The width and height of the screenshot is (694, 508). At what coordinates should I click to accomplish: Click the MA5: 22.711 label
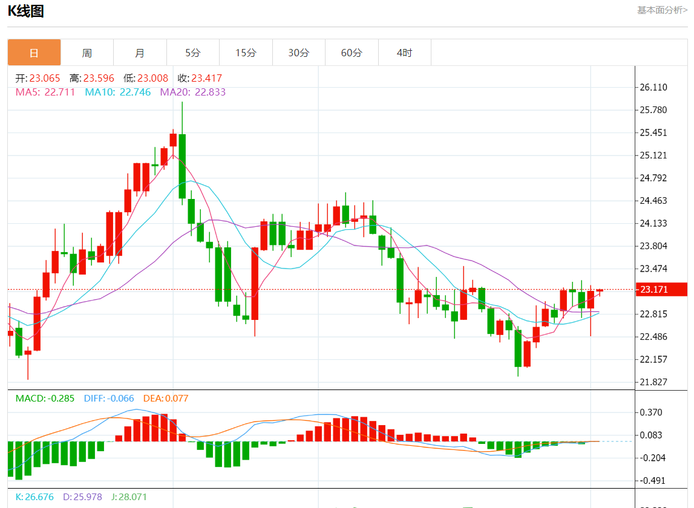[x=45, y=92]
